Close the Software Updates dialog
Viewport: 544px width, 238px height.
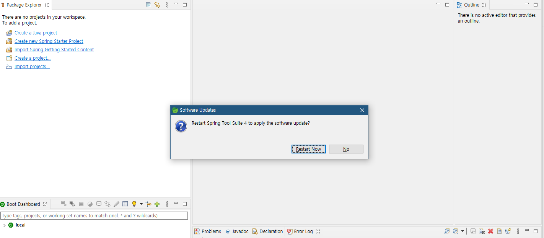(x=362, y=110)
